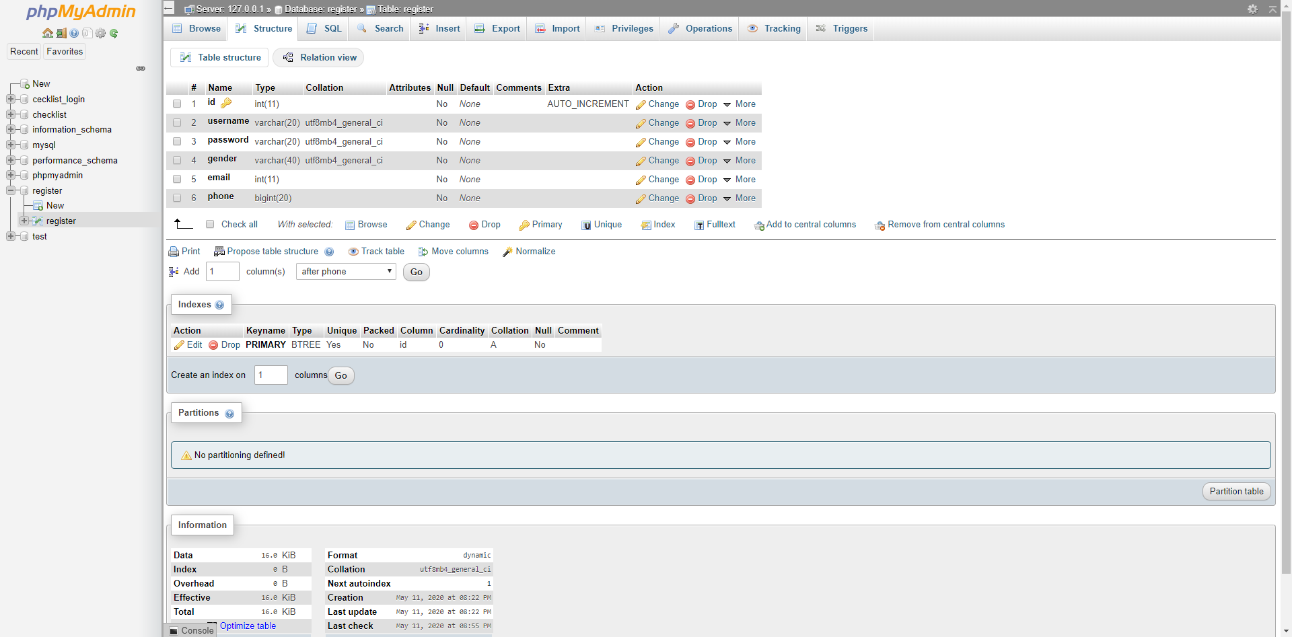Click the Add columns number field

pyautogui.click(x=222, y=272)
